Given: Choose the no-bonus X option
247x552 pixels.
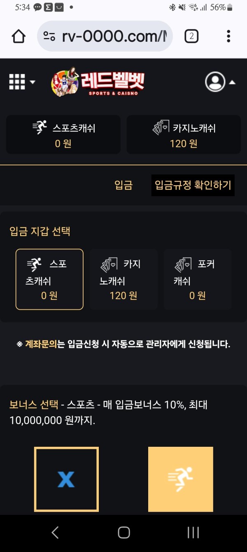Looking at the screenshot, I should pos(66,479).
